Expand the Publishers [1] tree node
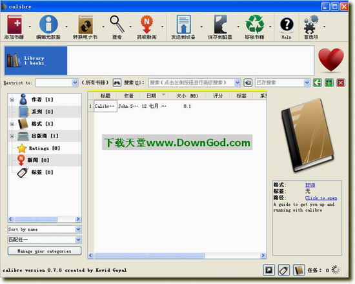The image size is (355, 284). click(12, 136)
